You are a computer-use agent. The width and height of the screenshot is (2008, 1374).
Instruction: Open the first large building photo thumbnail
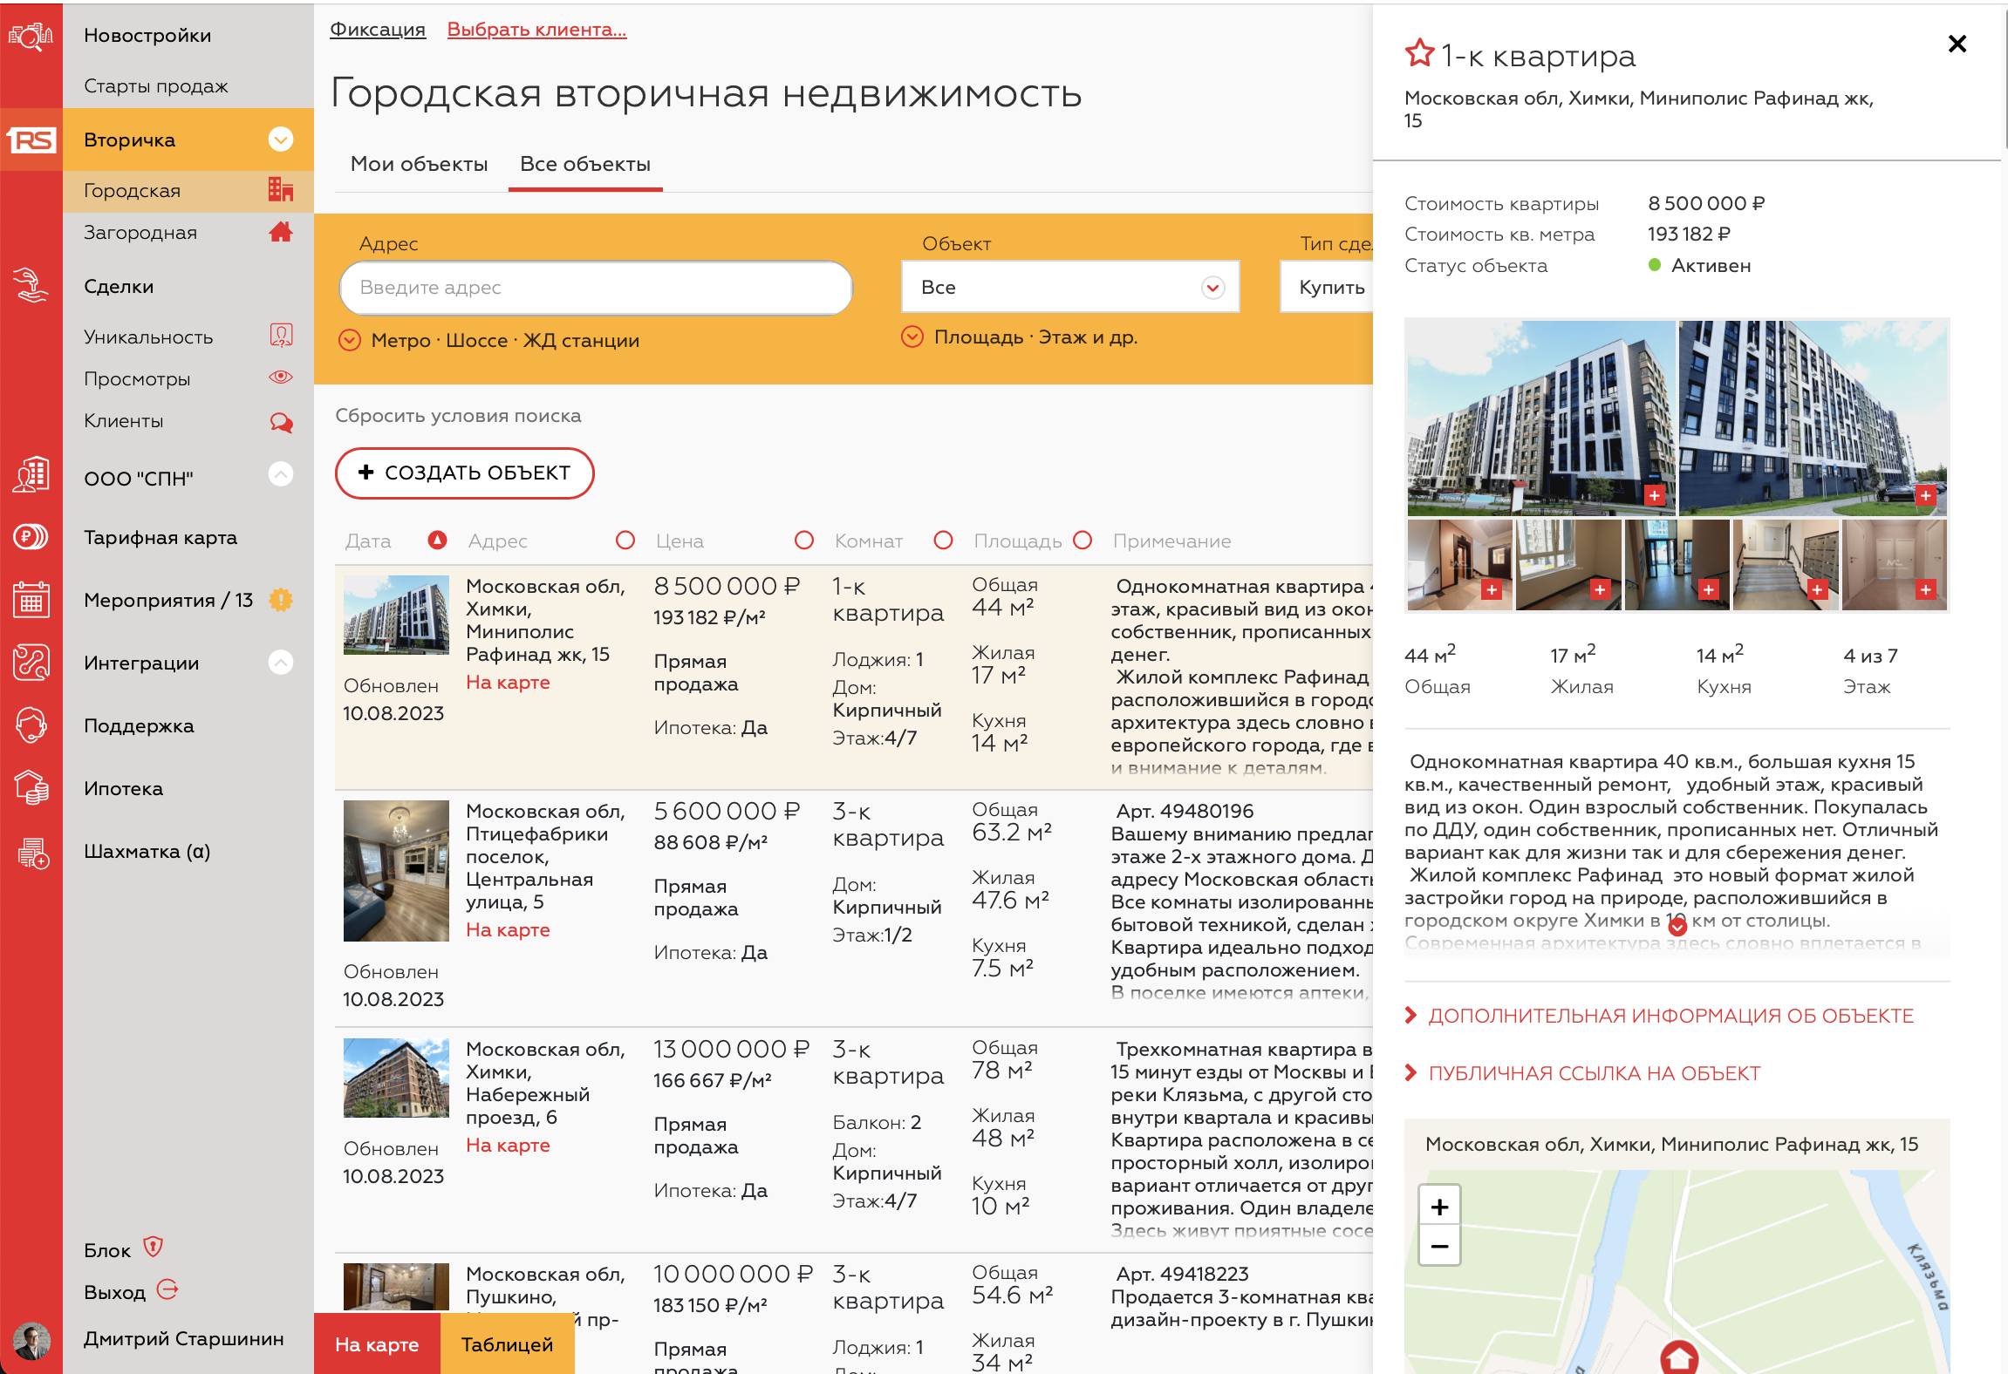[1540, 417]
